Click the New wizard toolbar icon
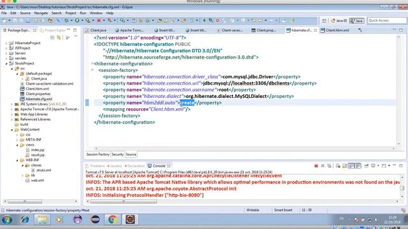 tap(4, 20)
